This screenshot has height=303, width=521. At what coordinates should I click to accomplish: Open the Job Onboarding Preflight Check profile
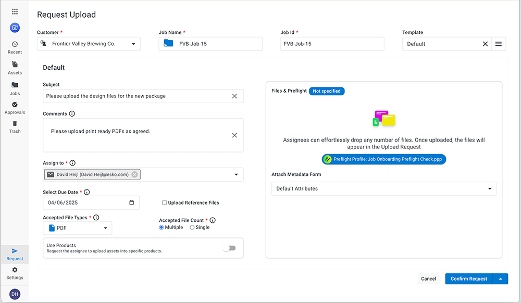pos(383,159)
